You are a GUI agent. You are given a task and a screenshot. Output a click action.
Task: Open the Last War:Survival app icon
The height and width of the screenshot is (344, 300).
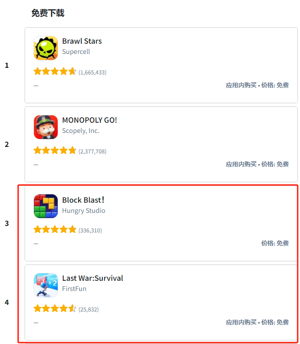coord(46,285)
